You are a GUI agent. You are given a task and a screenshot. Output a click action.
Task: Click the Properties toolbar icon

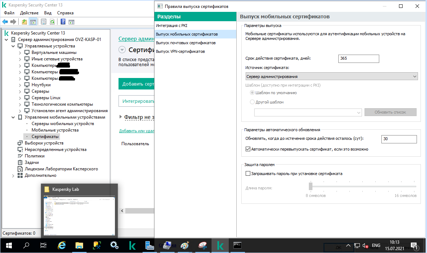coord(43,22)
